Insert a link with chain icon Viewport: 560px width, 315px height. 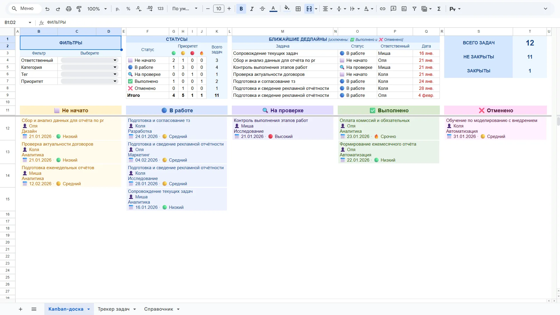(x=383, y=9)
